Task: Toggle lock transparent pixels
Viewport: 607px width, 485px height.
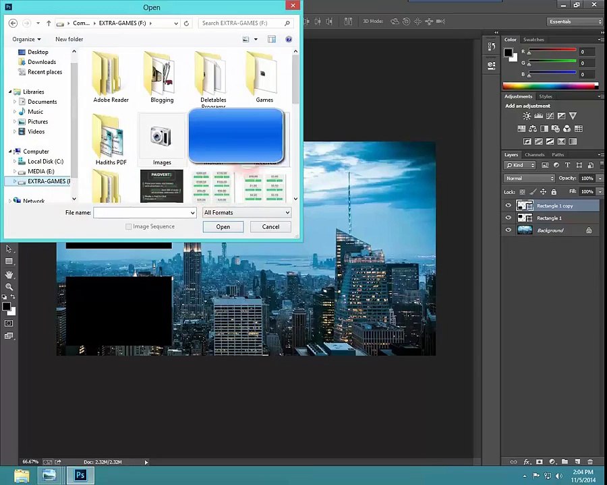Action: 522,191
